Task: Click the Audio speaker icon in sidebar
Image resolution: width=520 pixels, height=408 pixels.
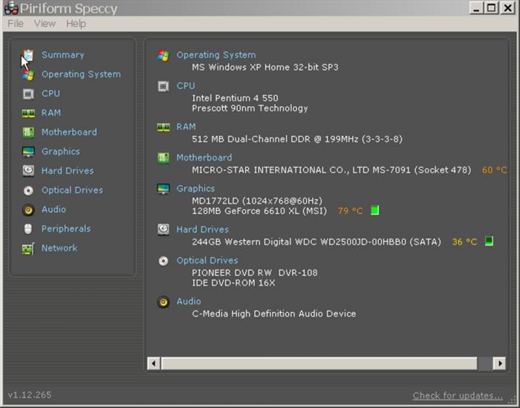Action: (x=28, y=210)
